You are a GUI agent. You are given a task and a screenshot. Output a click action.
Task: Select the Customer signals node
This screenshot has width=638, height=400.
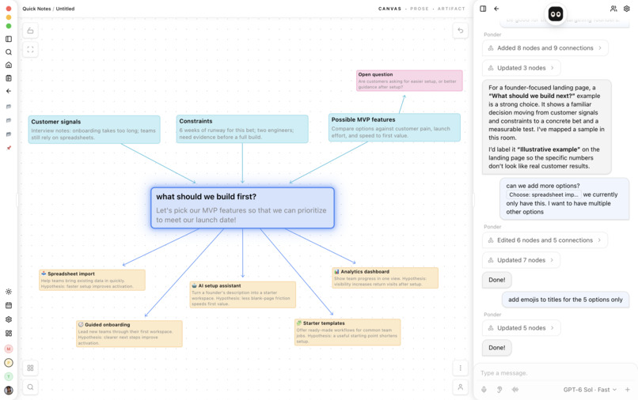coord(94,130)
